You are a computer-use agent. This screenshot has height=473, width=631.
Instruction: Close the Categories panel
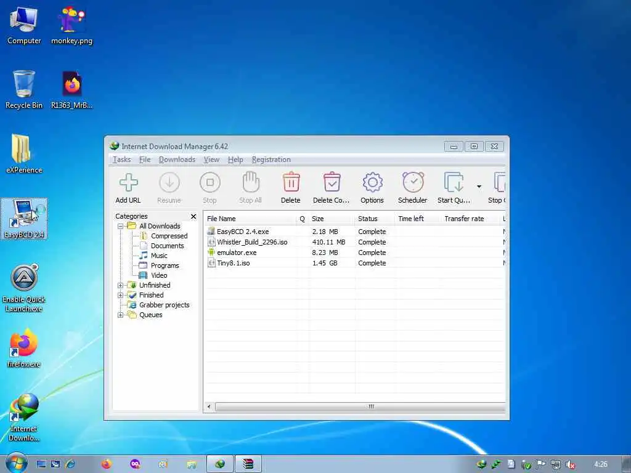[x=193, y=216]
